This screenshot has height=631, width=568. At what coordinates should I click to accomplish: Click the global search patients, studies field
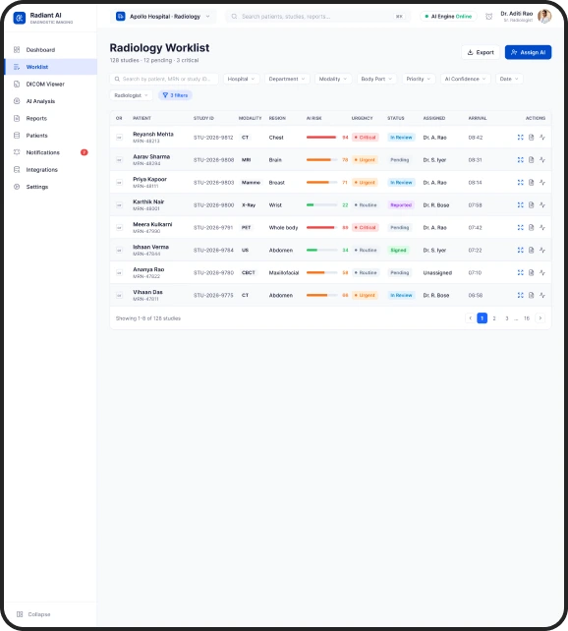click(x=318, y=17)
